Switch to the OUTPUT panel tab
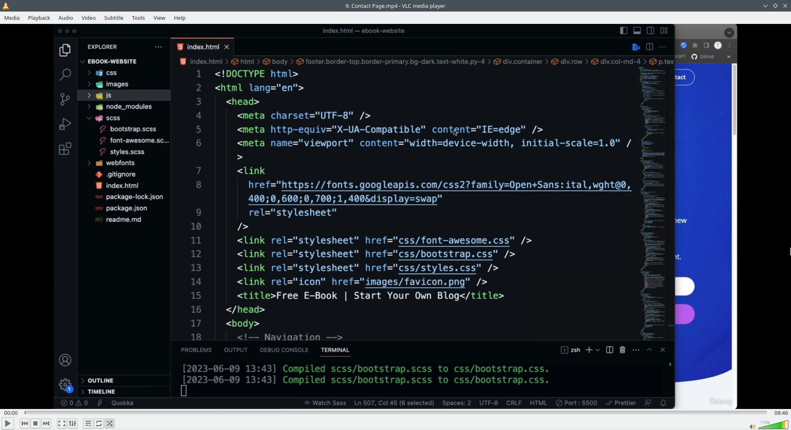This screenshot has height=430, width=791. (x=236, y=350)
